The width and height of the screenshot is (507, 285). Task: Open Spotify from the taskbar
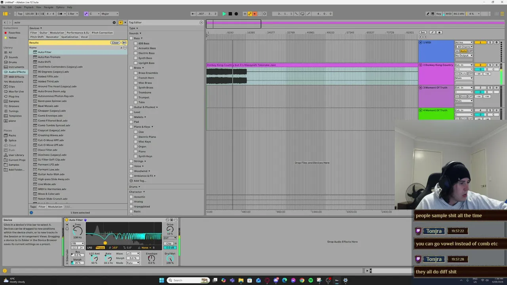pyautogui.click(x=311, y=280)
